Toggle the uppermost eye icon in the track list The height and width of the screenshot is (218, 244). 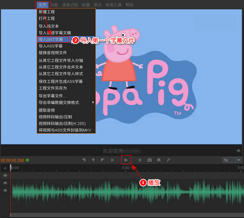pos(5,175)
